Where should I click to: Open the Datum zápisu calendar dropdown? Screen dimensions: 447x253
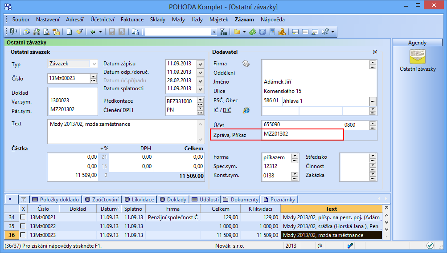pos(201,64)
